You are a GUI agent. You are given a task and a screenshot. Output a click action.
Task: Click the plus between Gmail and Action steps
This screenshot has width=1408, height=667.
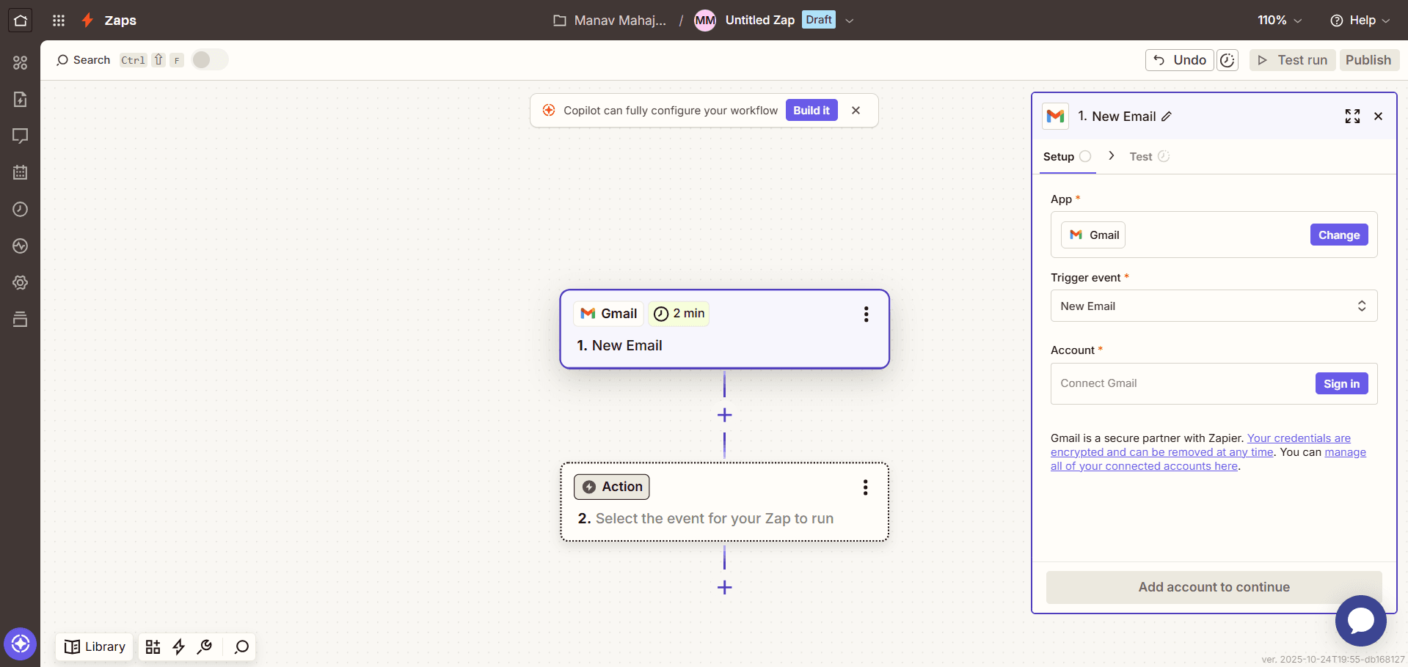pos(724,416)
